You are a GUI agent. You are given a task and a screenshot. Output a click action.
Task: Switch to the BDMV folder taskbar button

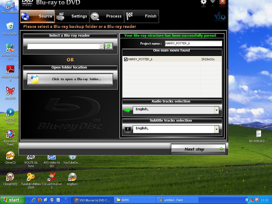point(135,200)
